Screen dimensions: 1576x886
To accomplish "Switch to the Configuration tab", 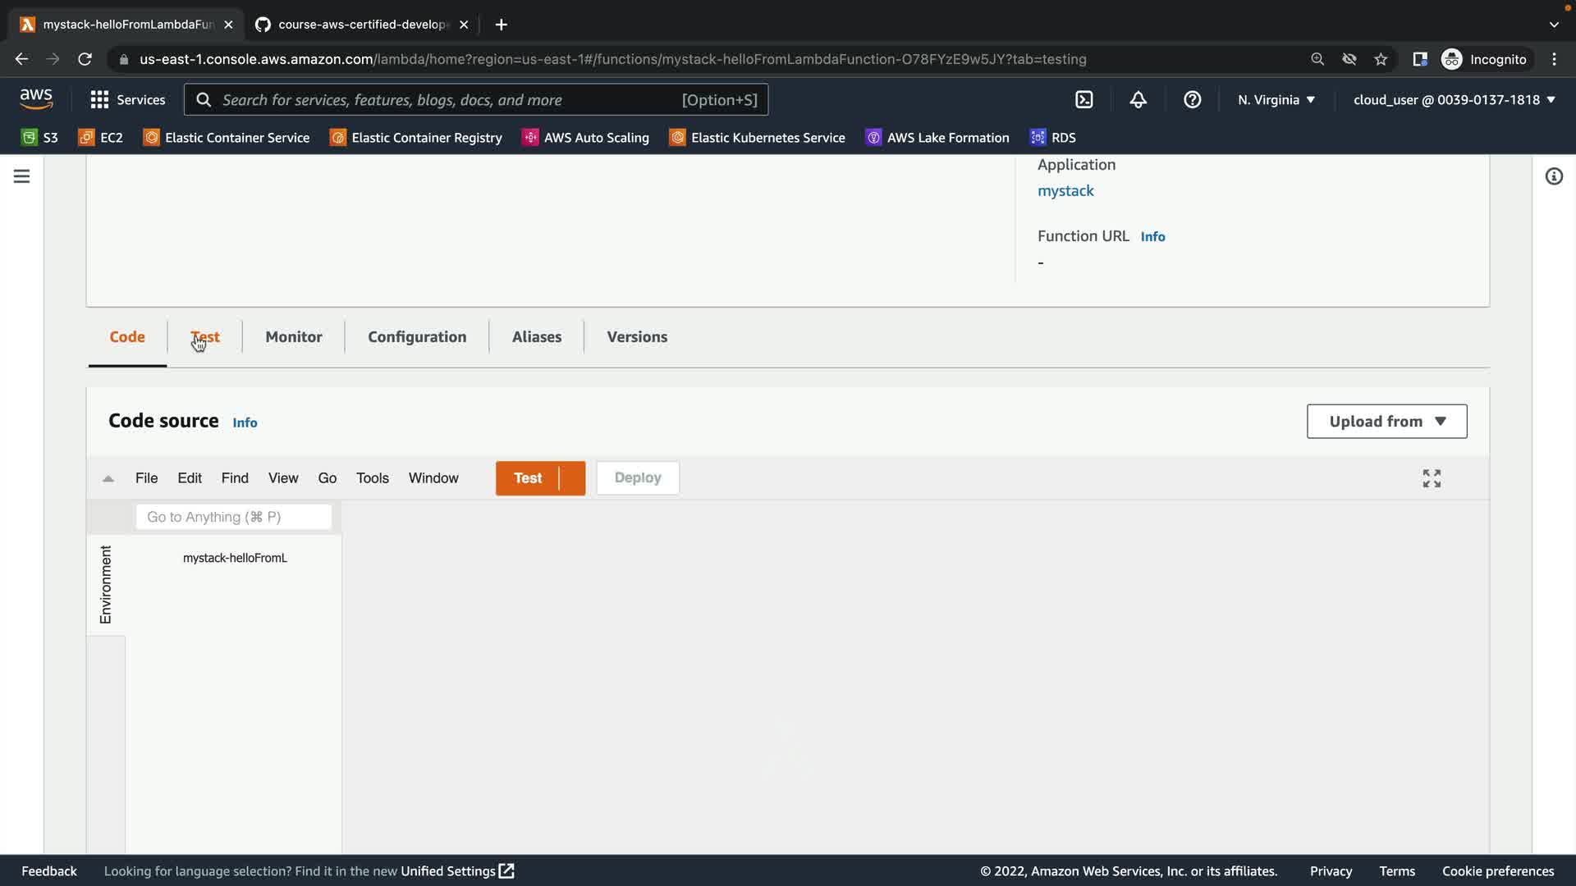I will pos(417,337).
